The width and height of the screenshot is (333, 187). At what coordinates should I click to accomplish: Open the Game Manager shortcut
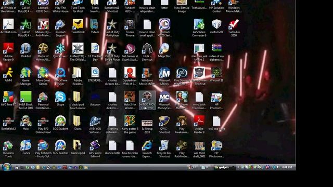[x=25, y=76]
